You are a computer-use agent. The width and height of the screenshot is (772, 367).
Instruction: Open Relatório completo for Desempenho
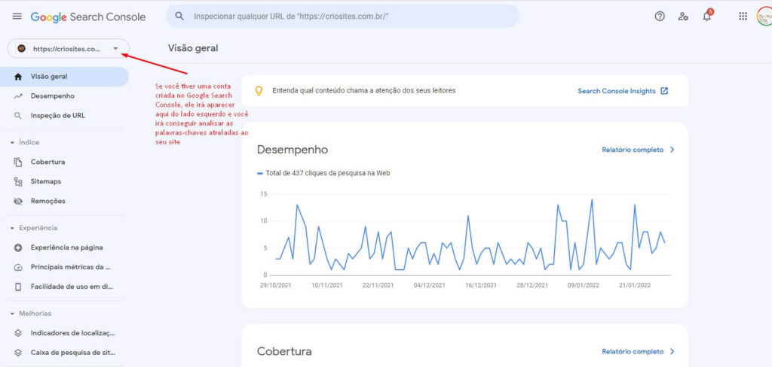pos(633,150)
